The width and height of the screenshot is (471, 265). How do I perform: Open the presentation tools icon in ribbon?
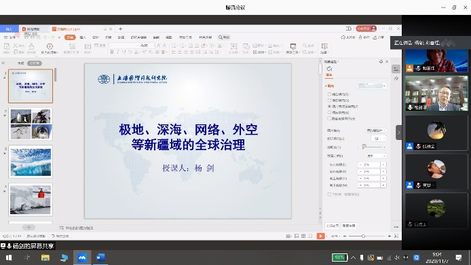[x=293, y=48]
